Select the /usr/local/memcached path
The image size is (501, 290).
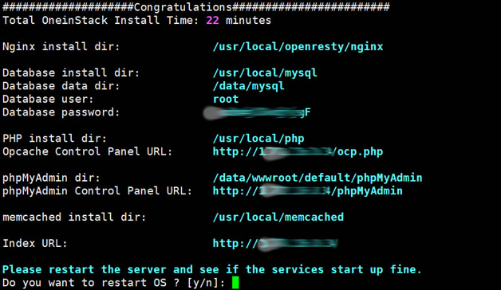[x=278, y=217]
